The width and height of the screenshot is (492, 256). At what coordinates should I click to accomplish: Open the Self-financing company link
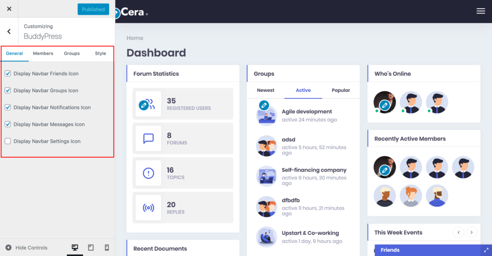coord(314,170)
